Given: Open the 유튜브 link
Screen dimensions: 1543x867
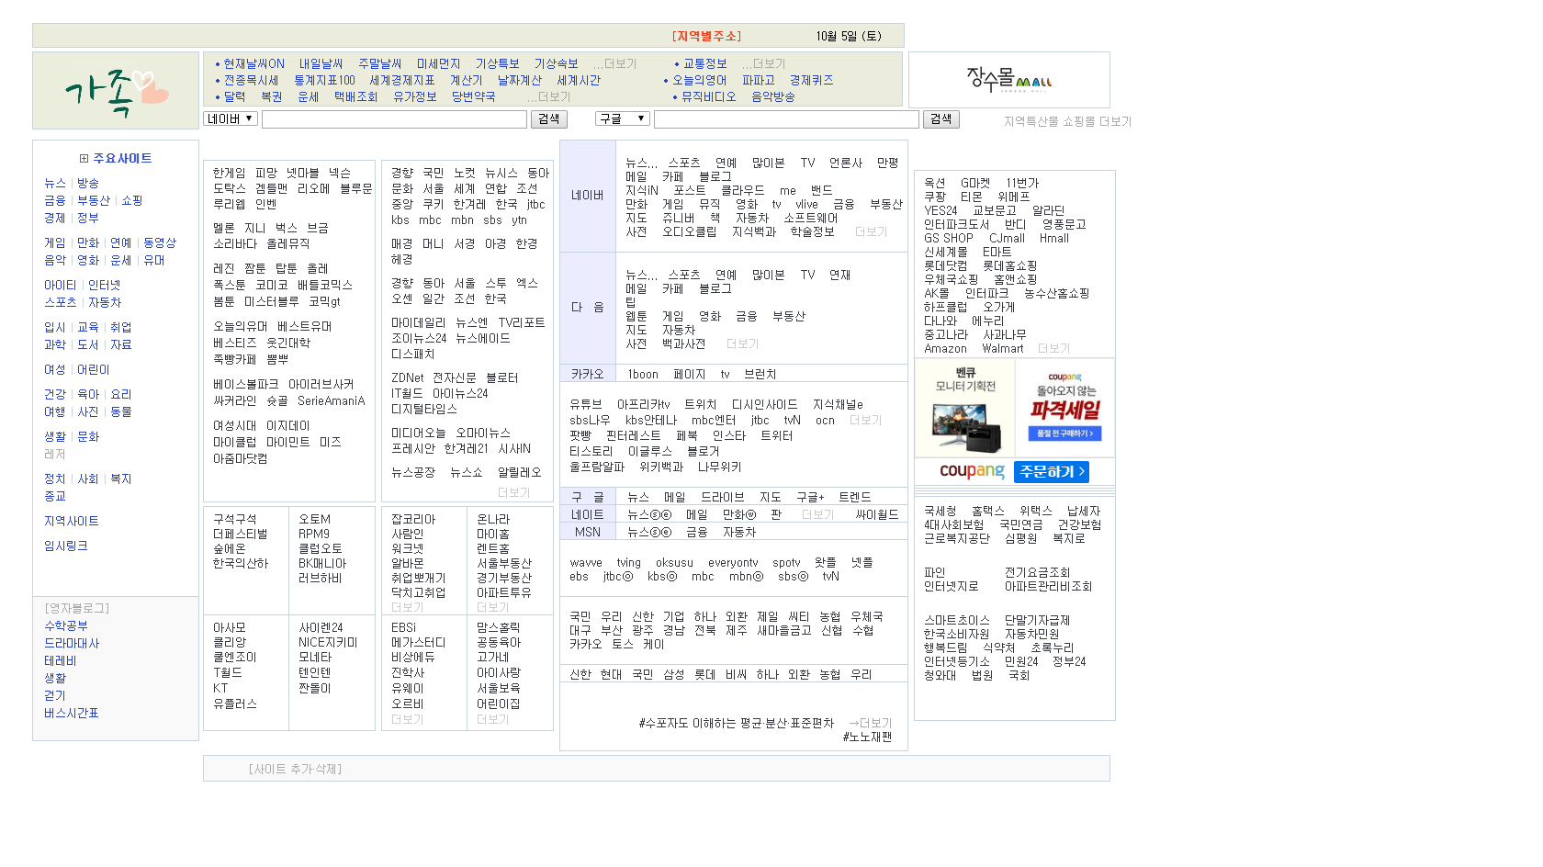Looking at the screenshot, I should pos(586,404).
